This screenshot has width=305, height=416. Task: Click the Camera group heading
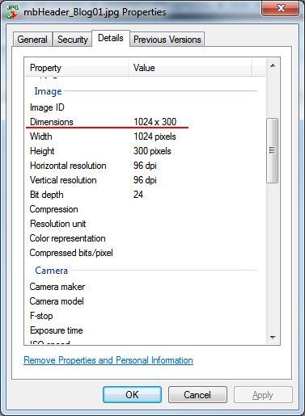coord(51,271)
